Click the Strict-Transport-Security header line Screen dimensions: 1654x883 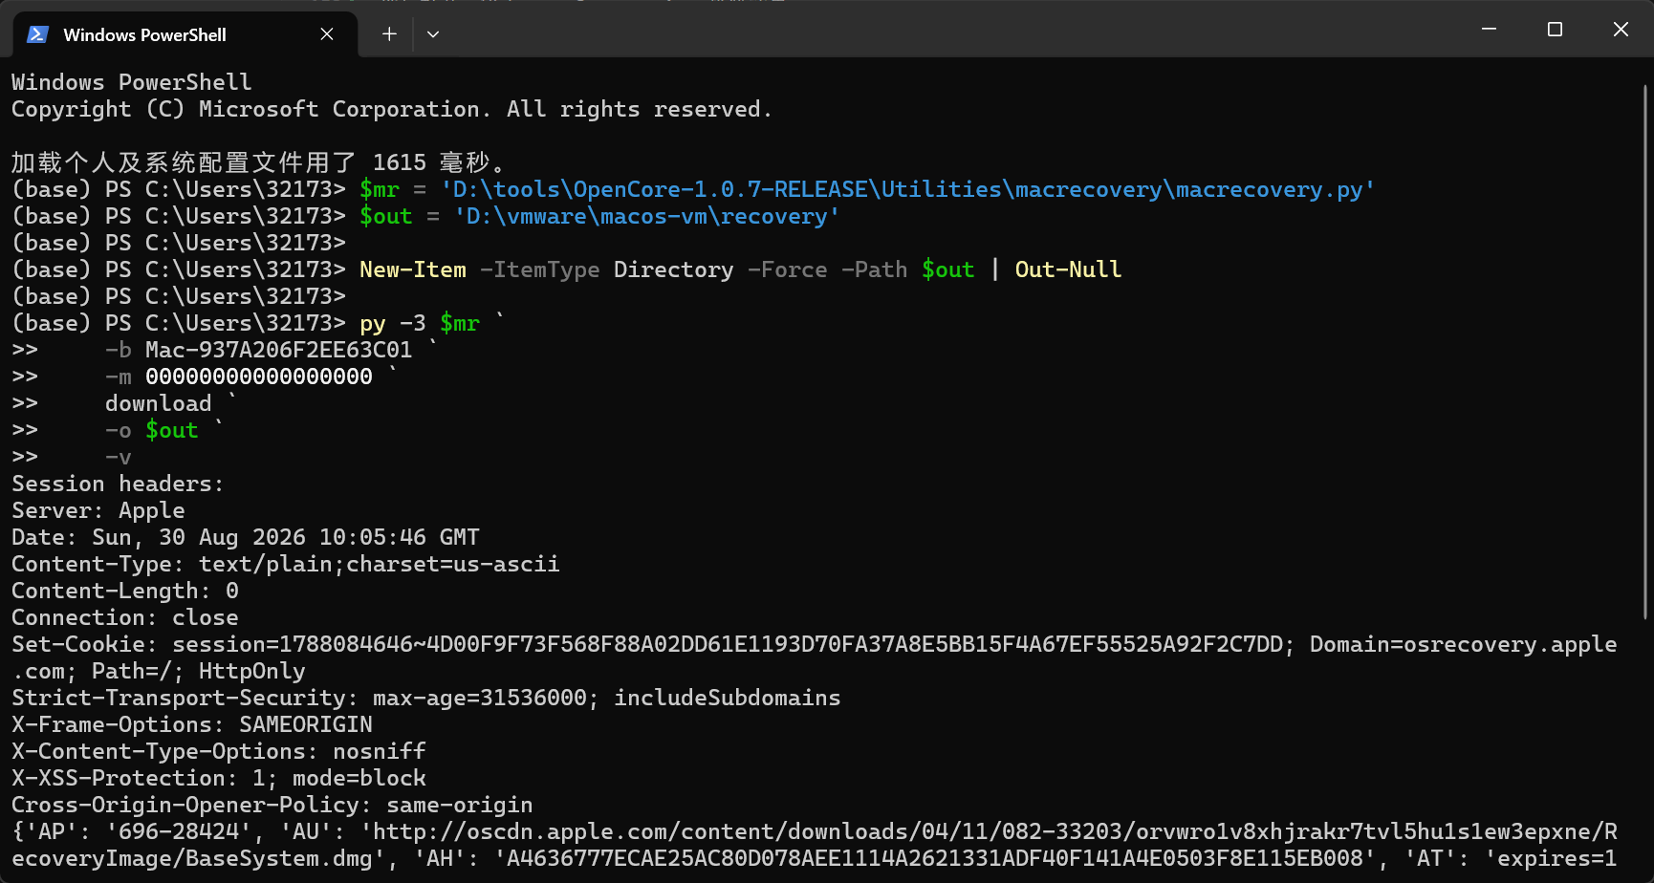(426, 698)
